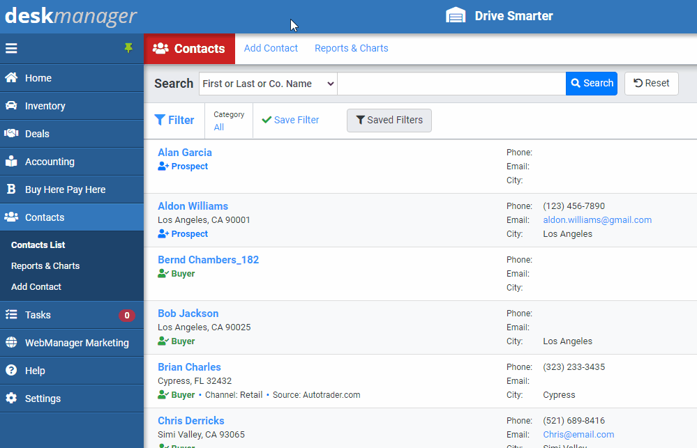
Task: Switch to Reports & Charts top tab
Action: coord(351,48)
